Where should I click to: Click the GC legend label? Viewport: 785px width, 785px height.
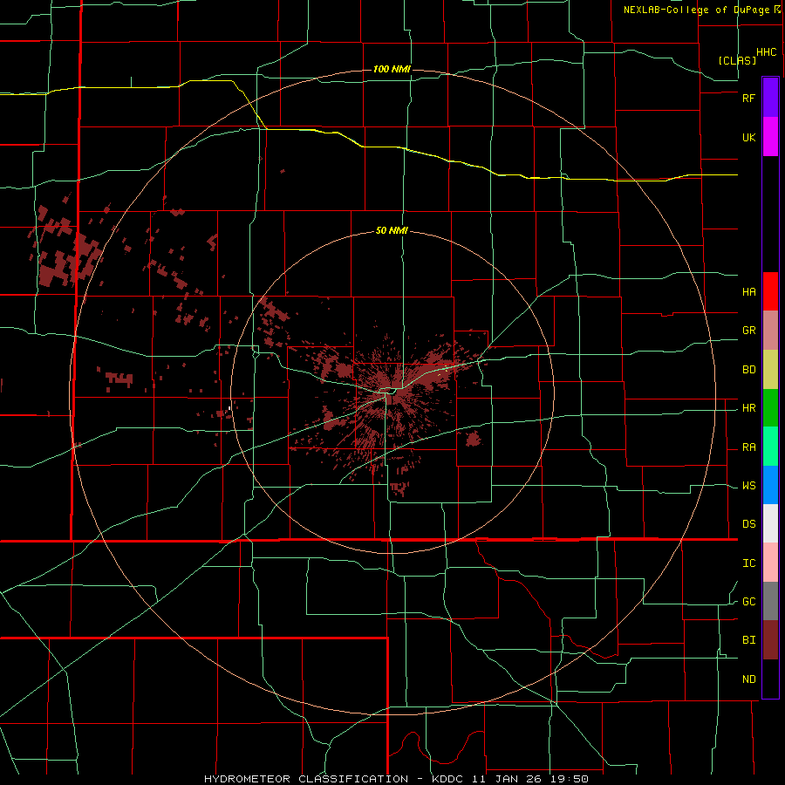coord(748,602)
